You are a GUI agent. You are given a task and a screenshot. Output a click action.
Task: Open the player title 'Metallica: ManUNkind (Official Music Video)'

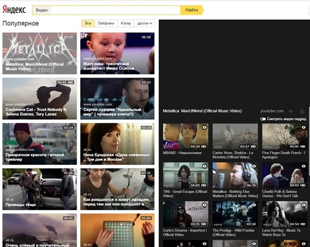202,111
